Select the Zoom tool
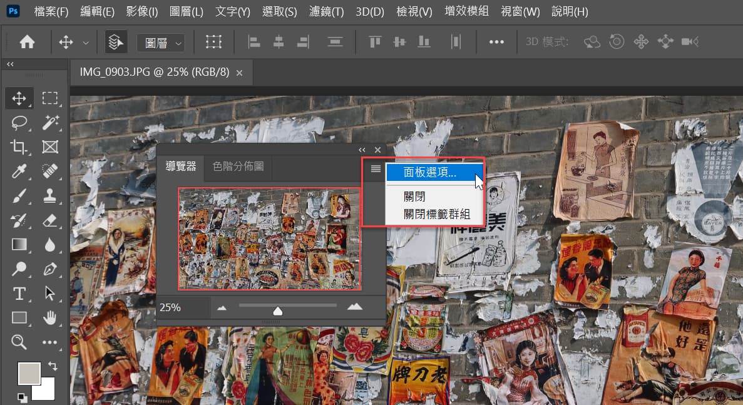The image size is (743, 405). (x=19, y=342)
